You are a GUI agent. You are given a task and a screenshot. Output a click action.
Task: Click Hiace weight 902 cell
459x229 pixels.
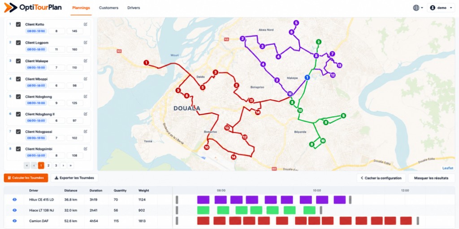(142, 210)
